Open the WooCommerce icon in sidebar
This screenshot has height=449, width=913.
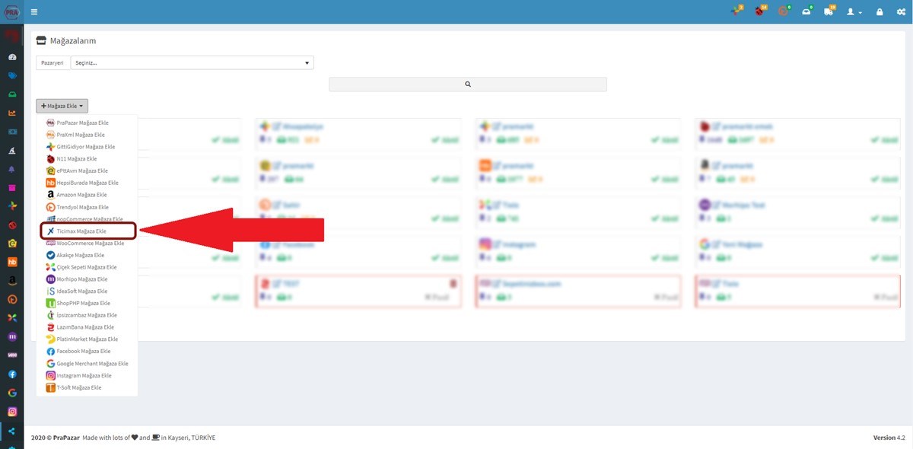pos(12,355)
